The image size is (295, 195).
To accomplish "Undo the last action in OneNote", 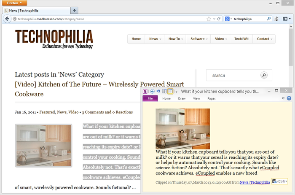I will [158, 91].
